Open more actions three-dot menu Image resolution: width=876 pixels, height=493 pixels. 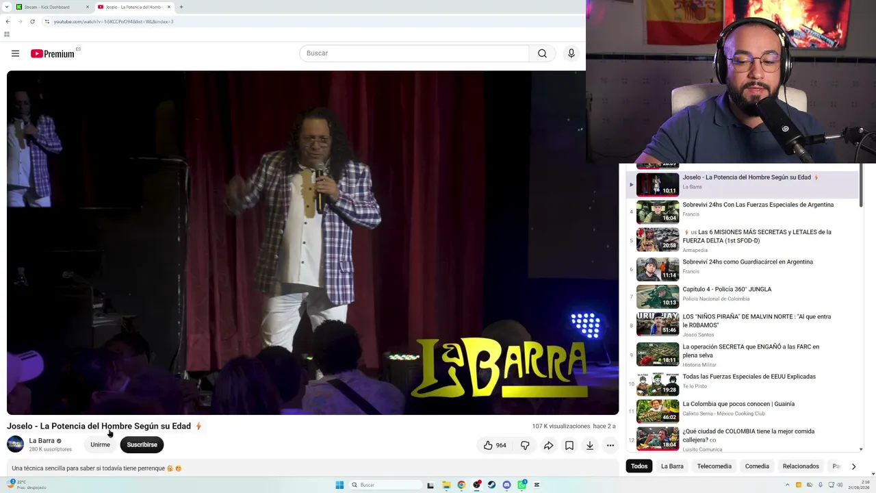coord(610,445)
